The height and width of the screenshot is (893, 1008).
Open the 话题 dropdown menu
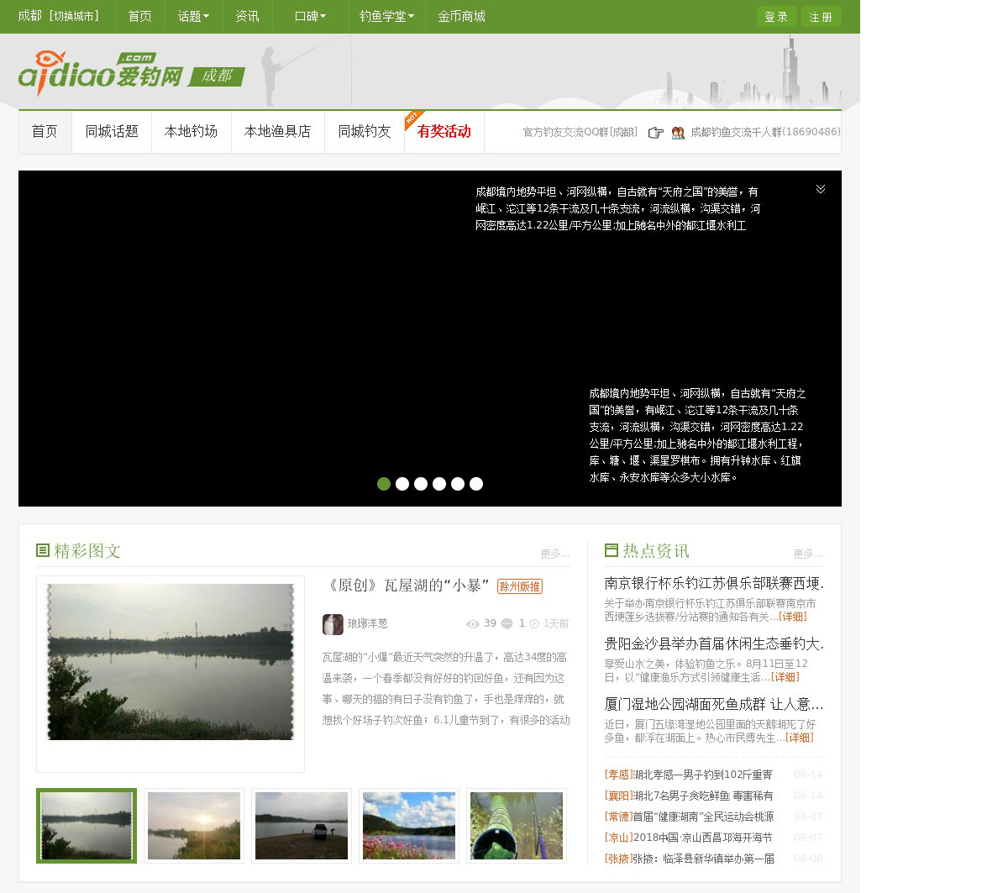[193, 16]
